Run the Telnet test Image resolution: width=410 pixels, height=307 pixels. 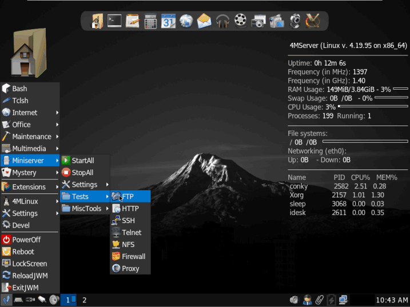point(130,233)
